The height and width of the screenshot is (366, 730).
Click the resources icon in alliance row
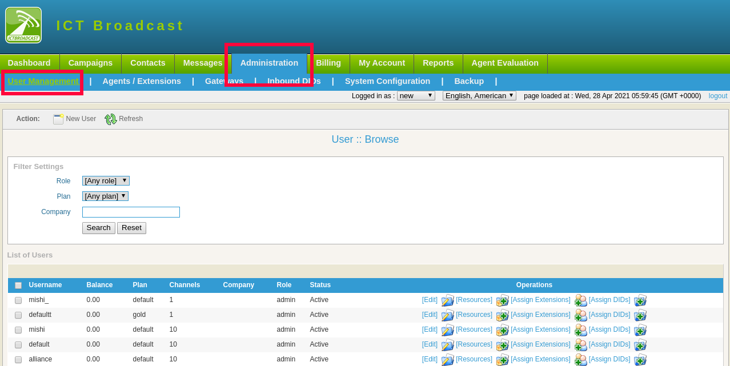(x=502, y=360)
